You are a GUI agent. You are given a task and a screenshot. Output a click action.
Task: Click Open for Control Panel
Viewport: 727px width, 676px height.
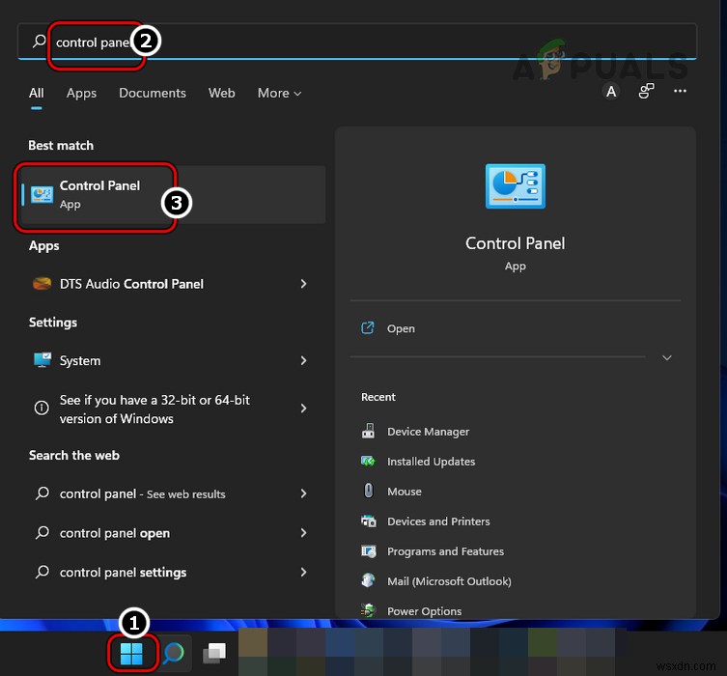[x=401, y=328]
